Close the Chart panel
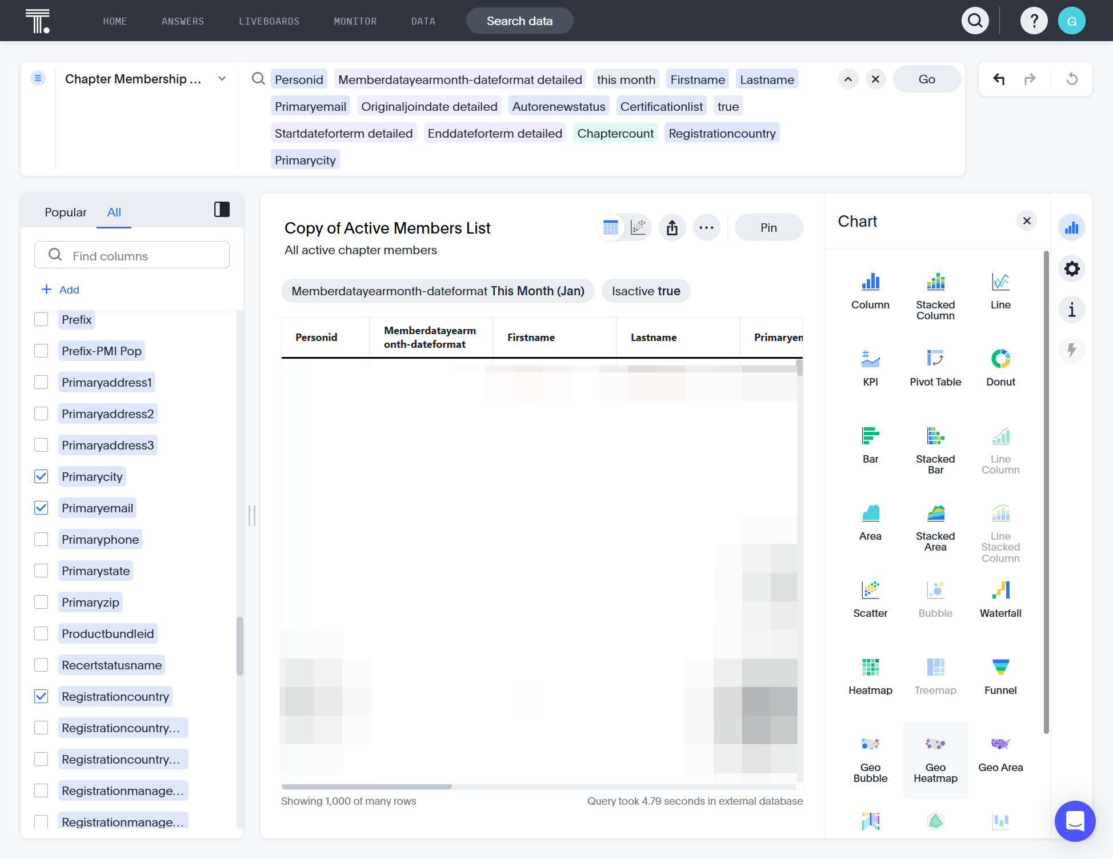This screenshot has height=859, width=1113. [x=1027, y=221]
